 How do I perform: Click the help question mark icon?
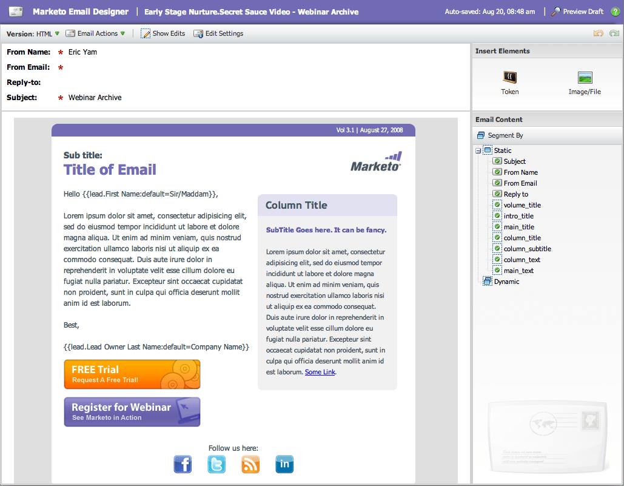[616, 11]
